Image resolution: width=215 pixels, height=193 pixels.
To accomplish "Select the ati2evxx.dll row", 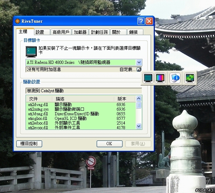I will tap(81, 127).
